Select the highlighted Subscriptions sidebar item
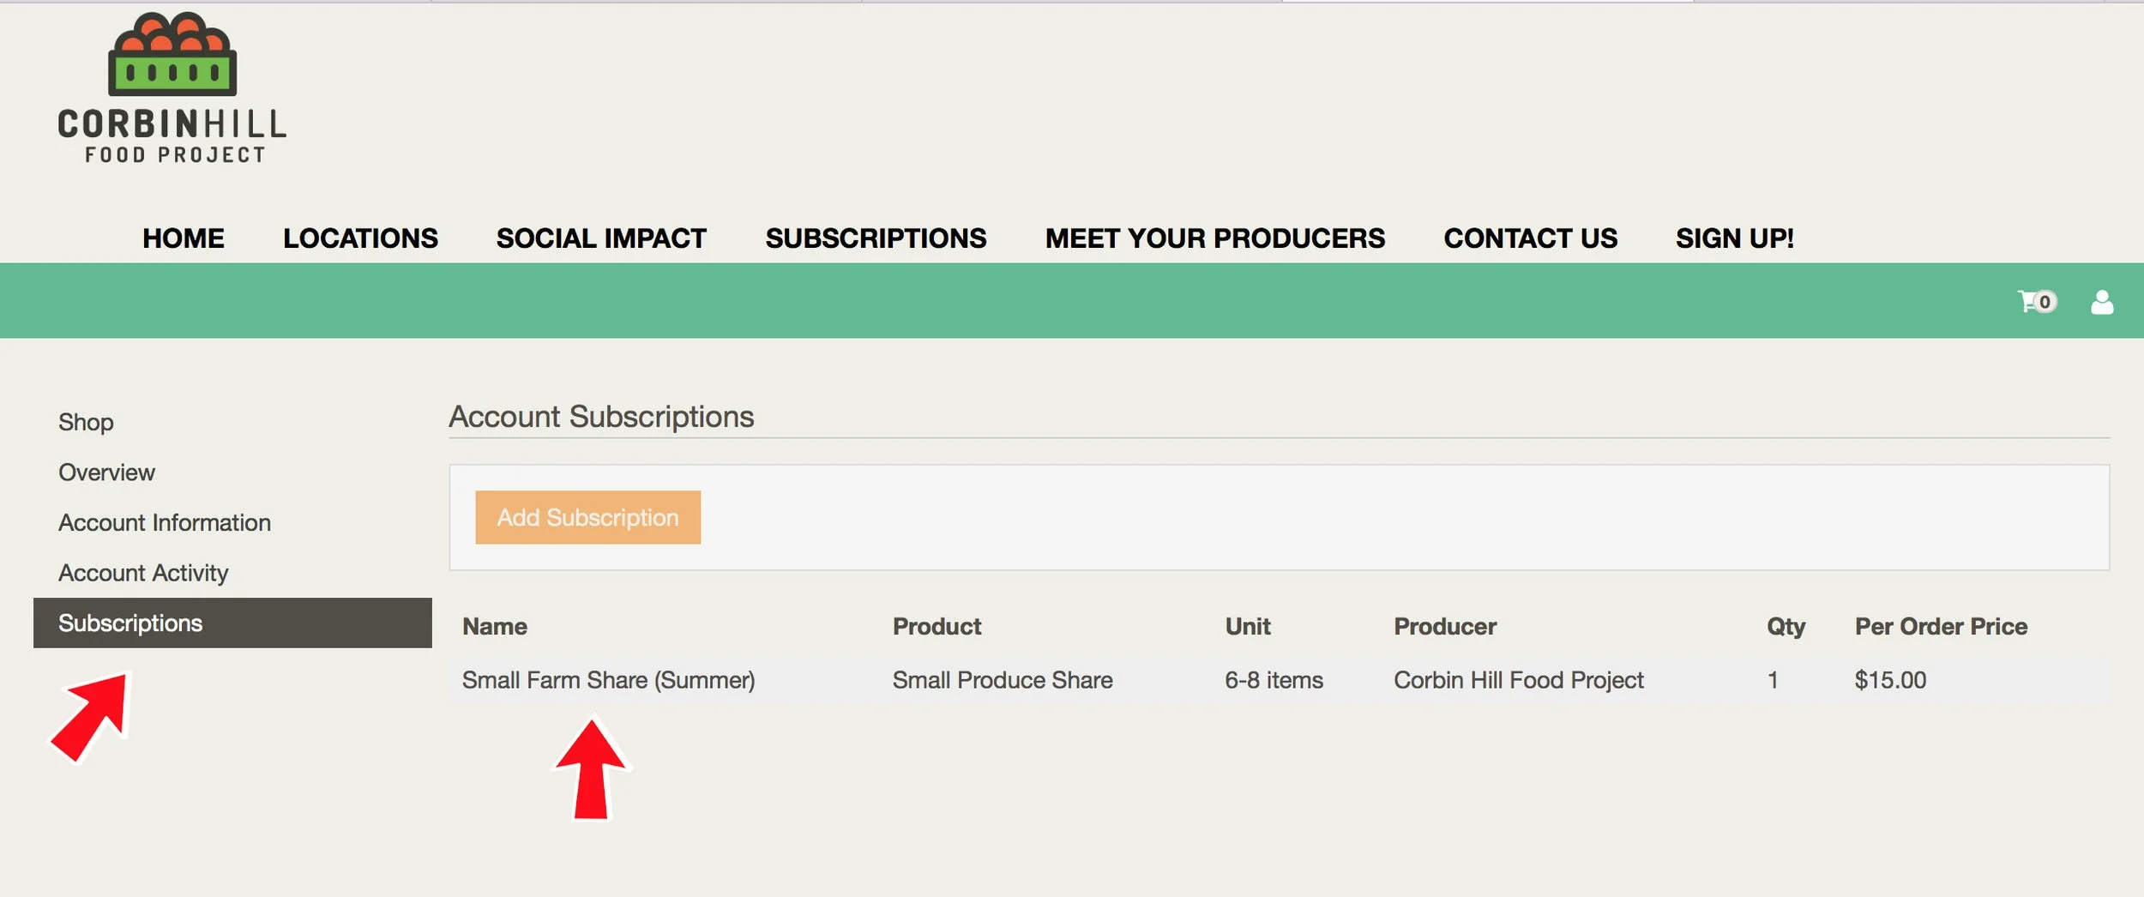The width and height of the screenshot is (2144, 897). coord(232,623)
